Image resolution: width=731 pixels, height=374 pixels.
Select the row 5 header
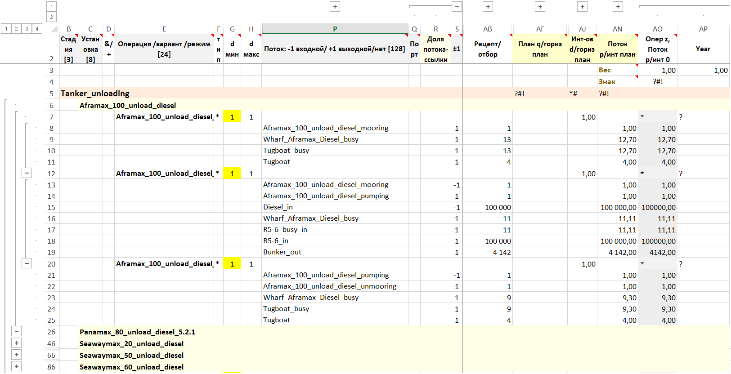(x=51, y=93)
